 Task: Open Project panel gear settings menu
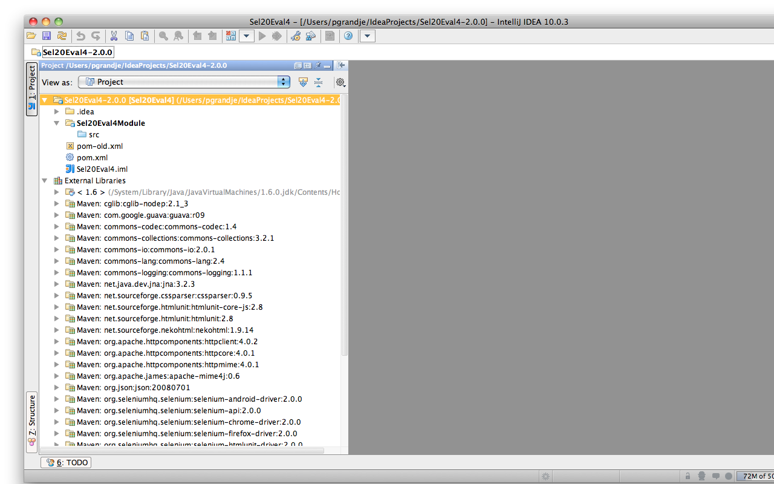coord(340,82)
